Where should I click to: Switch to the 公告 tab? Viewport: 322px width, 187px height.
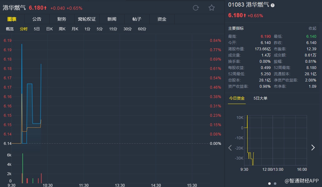tap(37, 19)
